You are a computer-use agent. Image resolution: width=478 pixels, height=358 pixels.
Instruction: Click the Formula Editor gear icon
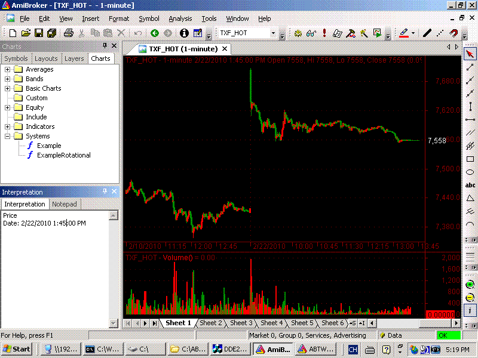[x=298, y=33]
